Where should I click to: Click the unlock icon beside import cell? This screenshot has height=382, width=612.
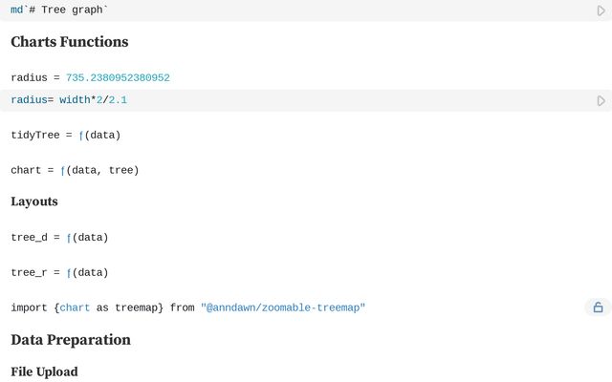tap(598, 308)
